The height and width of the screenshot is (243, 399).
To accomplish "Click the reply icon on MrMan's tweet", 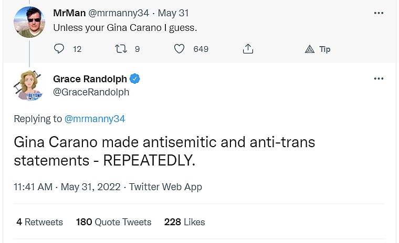I will pyautogui.click(x=59, y=49).
